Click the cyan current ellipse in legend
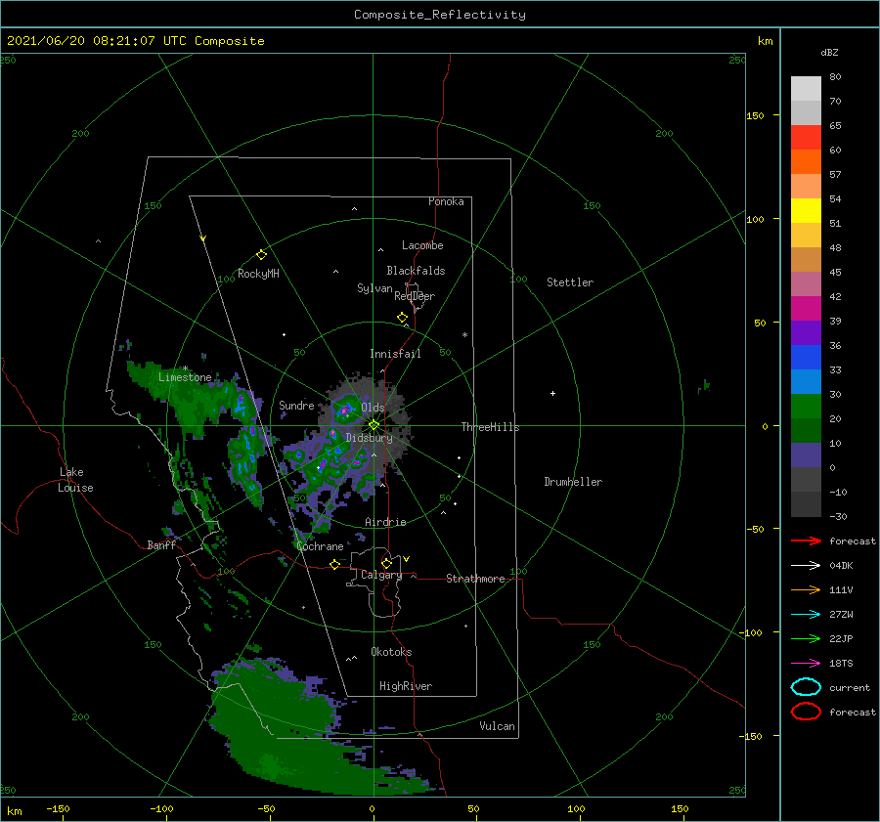This screenshot has height=822, width=880. pyautogui.click(x=806, y=687)
